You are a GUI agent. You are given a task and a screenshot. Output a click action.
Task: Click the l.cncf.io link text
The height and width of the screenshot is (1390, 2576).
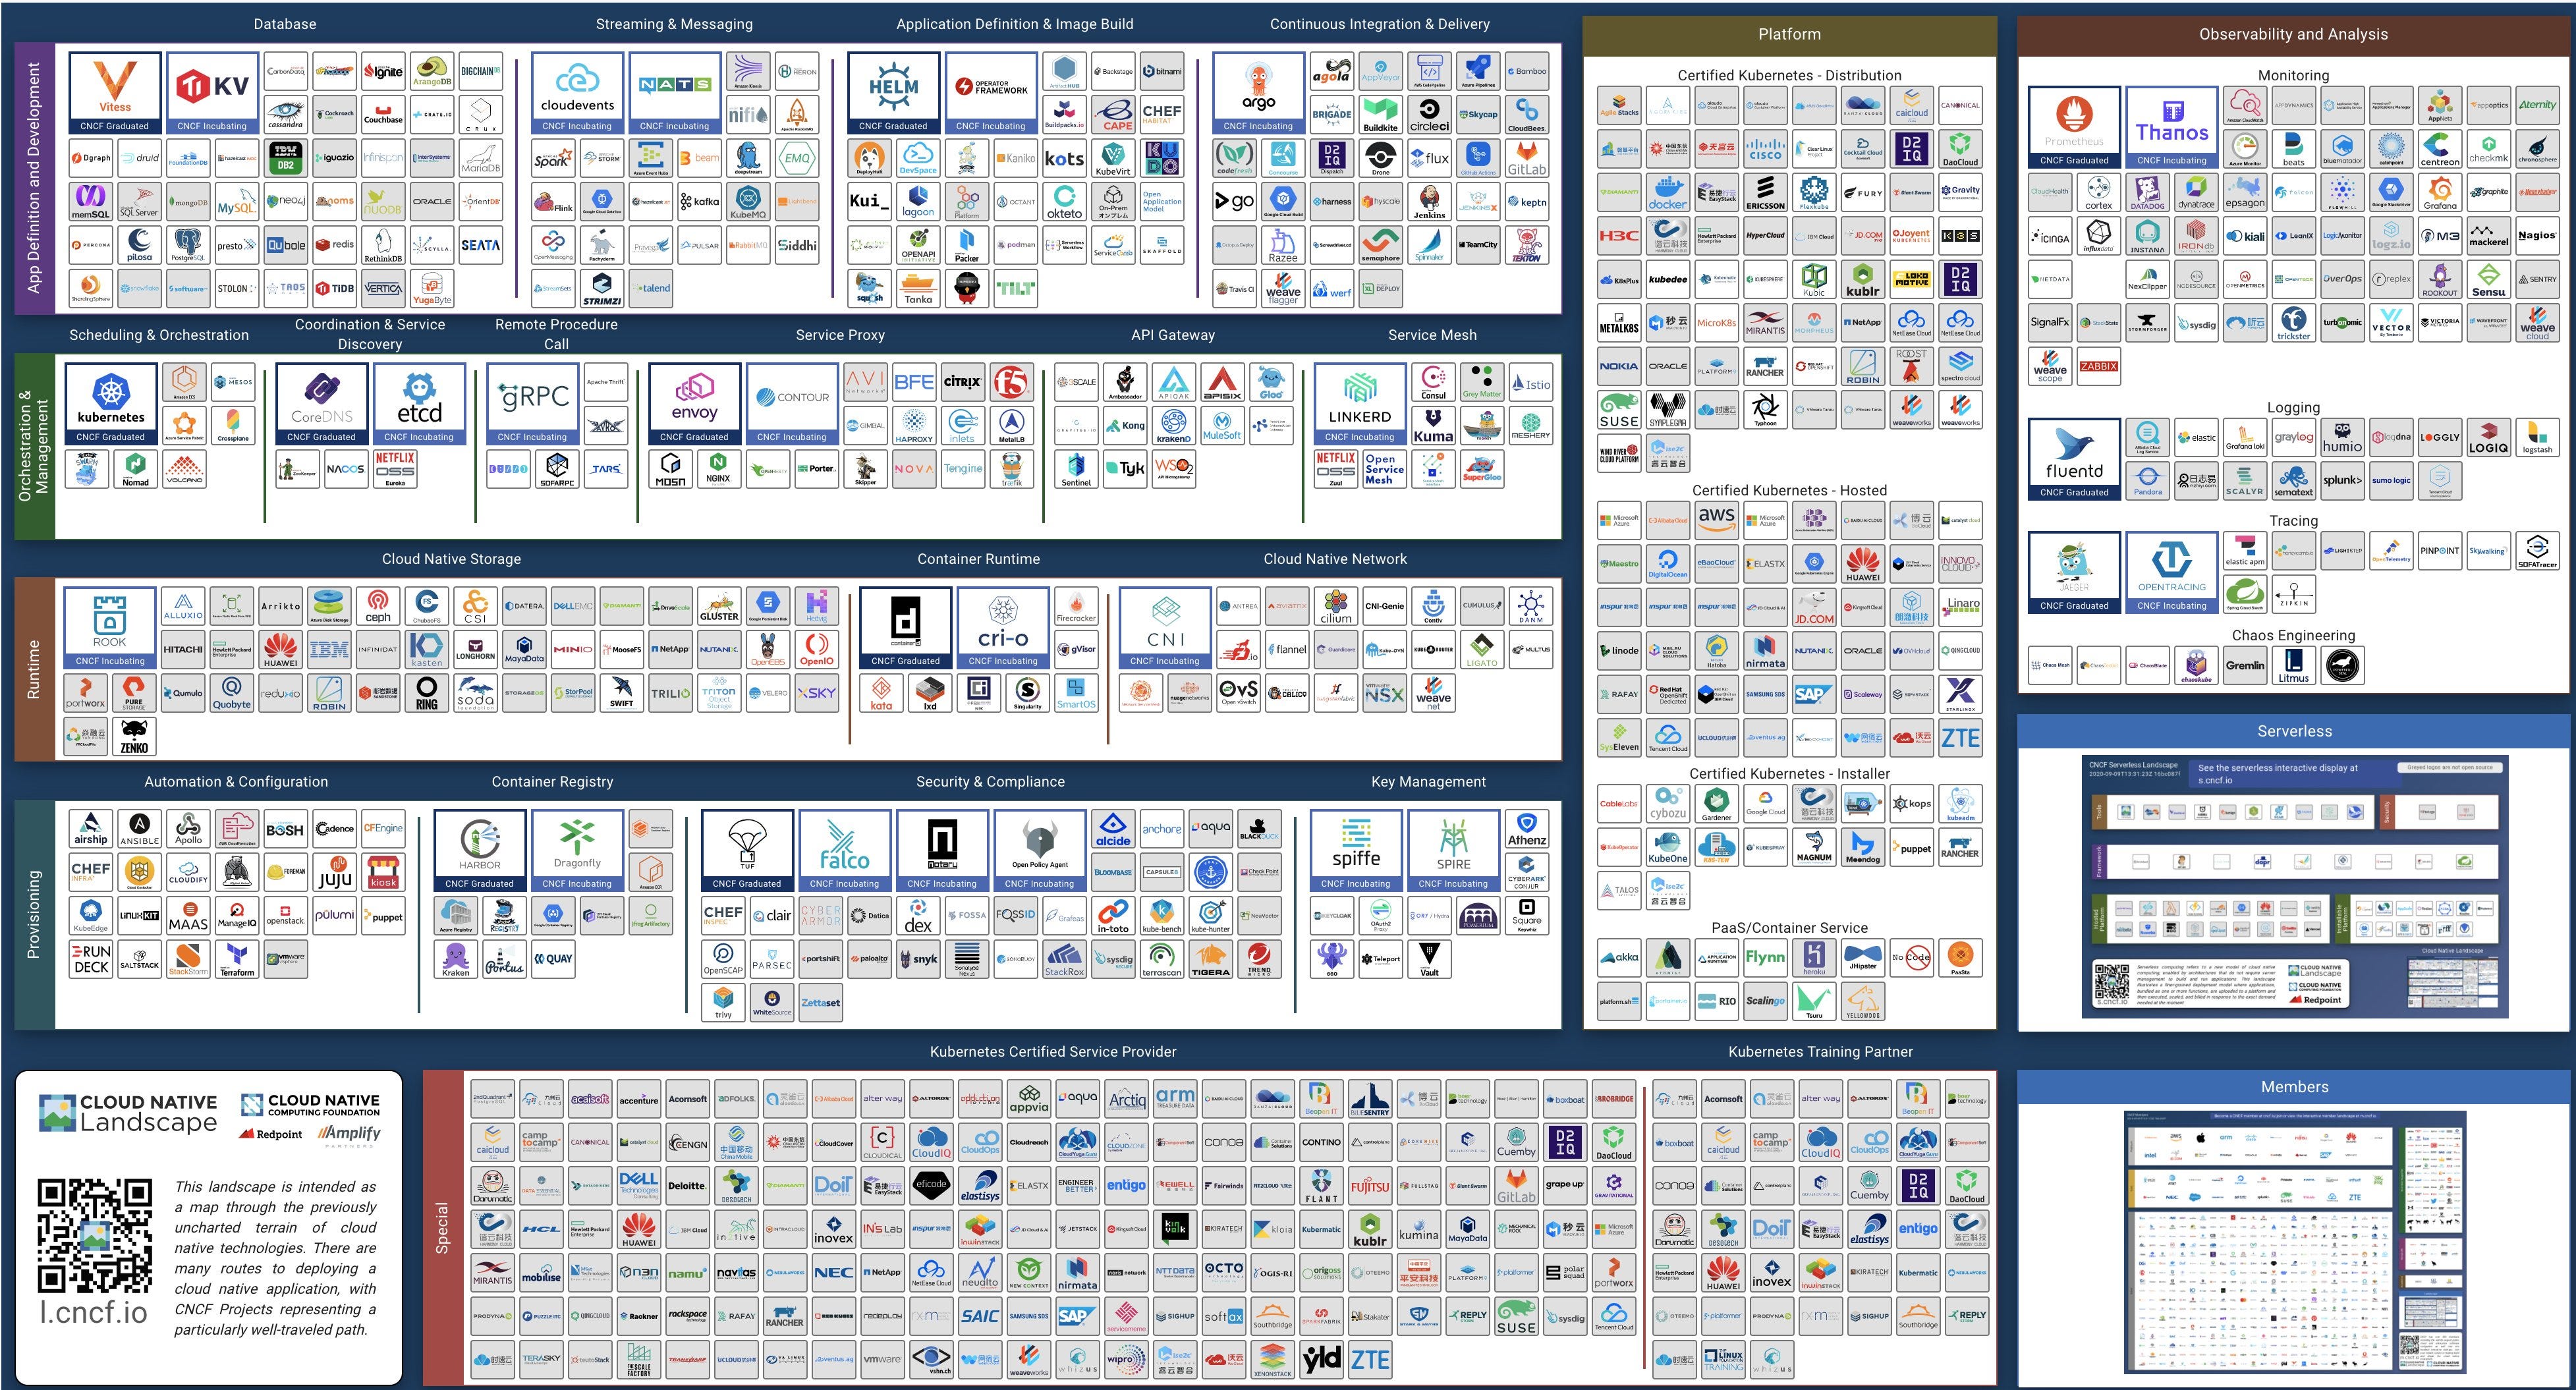coord(94,1312)
